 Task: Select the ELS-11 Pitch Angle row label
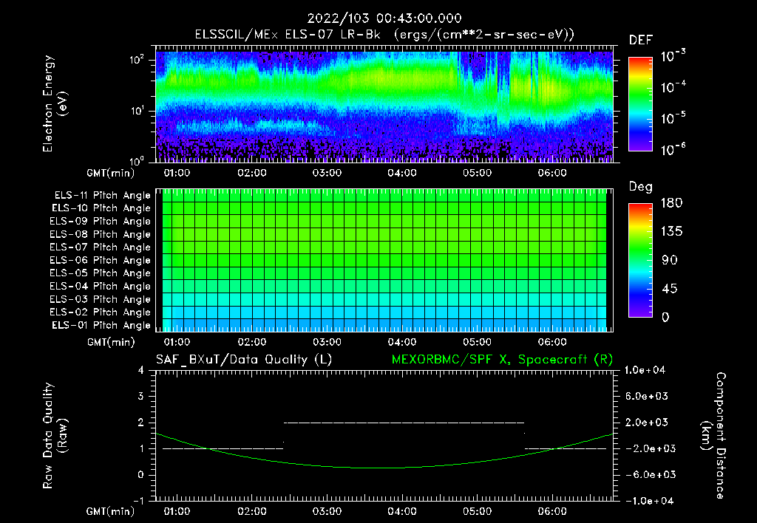pyautogui.click(x=102, y=196)
